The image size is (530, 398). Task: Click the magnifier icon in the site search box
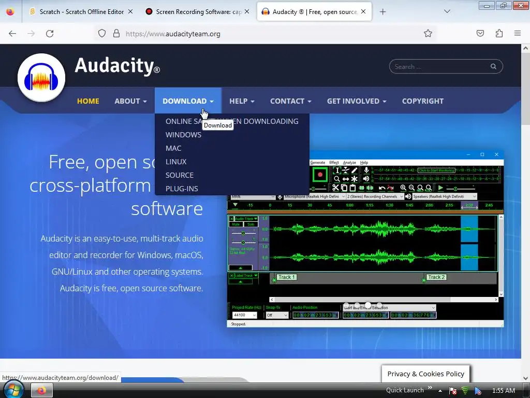[493, 66]
